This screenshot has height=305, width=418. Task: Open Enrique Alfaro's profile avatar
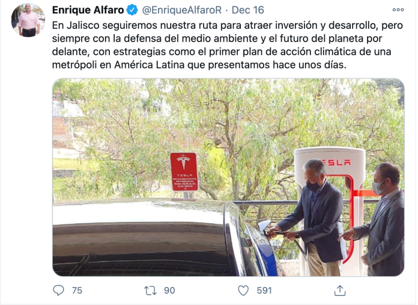28,20
